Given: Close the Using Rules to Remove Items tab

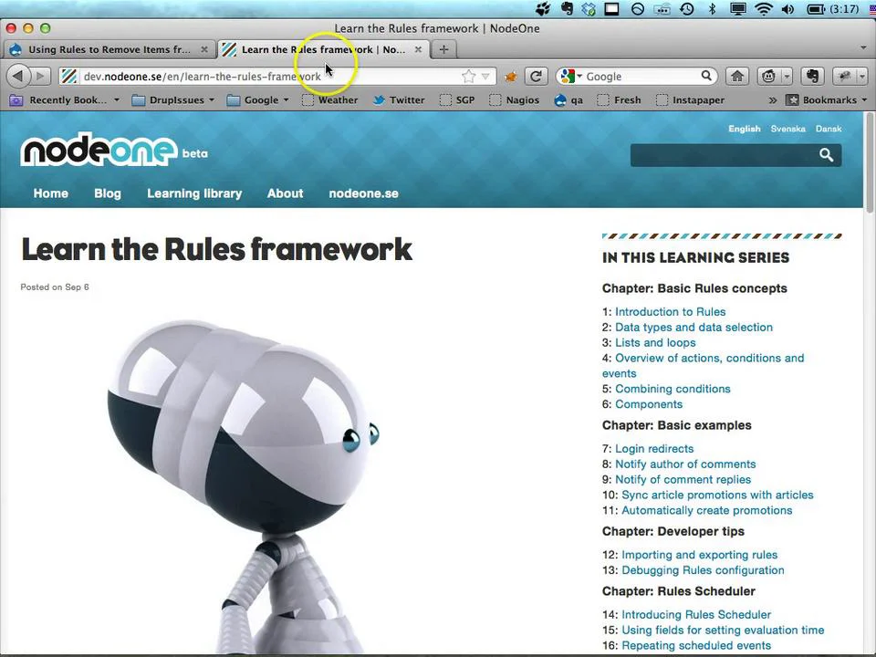Looking at the screenshot, I should tap(204, 49).
